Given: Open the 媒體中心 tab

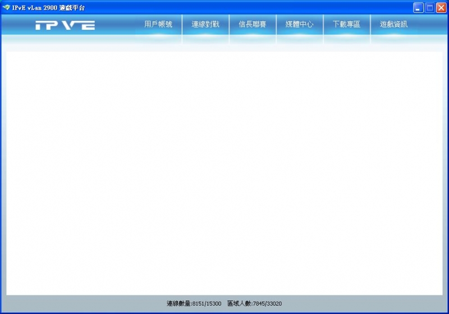Looking at the screenshot, I should [300, 25].
